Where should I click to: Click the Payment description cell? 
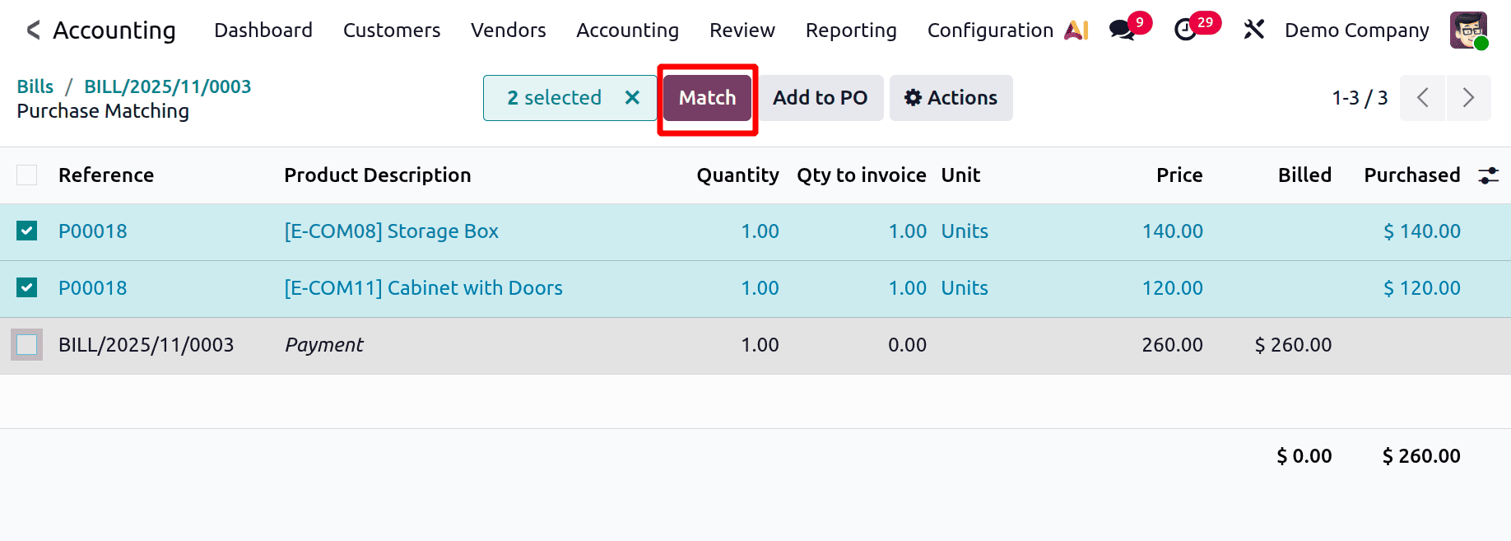[x=324, y=345]
